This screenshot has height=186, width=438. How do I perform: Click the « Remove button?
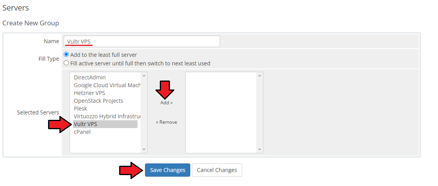[x=166, y=122]
